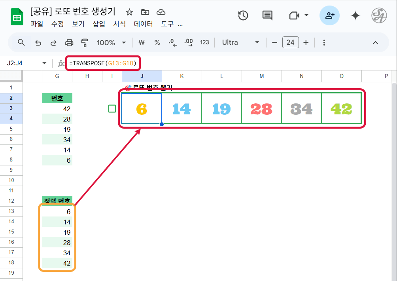397x281 pixels.
Task: Open the 파일 menu
Action: (37, 24)
